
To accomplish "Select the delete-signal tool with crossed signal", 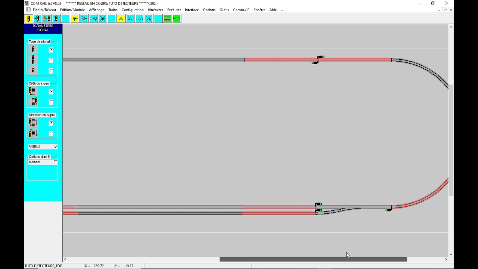I will pyautogui.click(x=56, y=18).
